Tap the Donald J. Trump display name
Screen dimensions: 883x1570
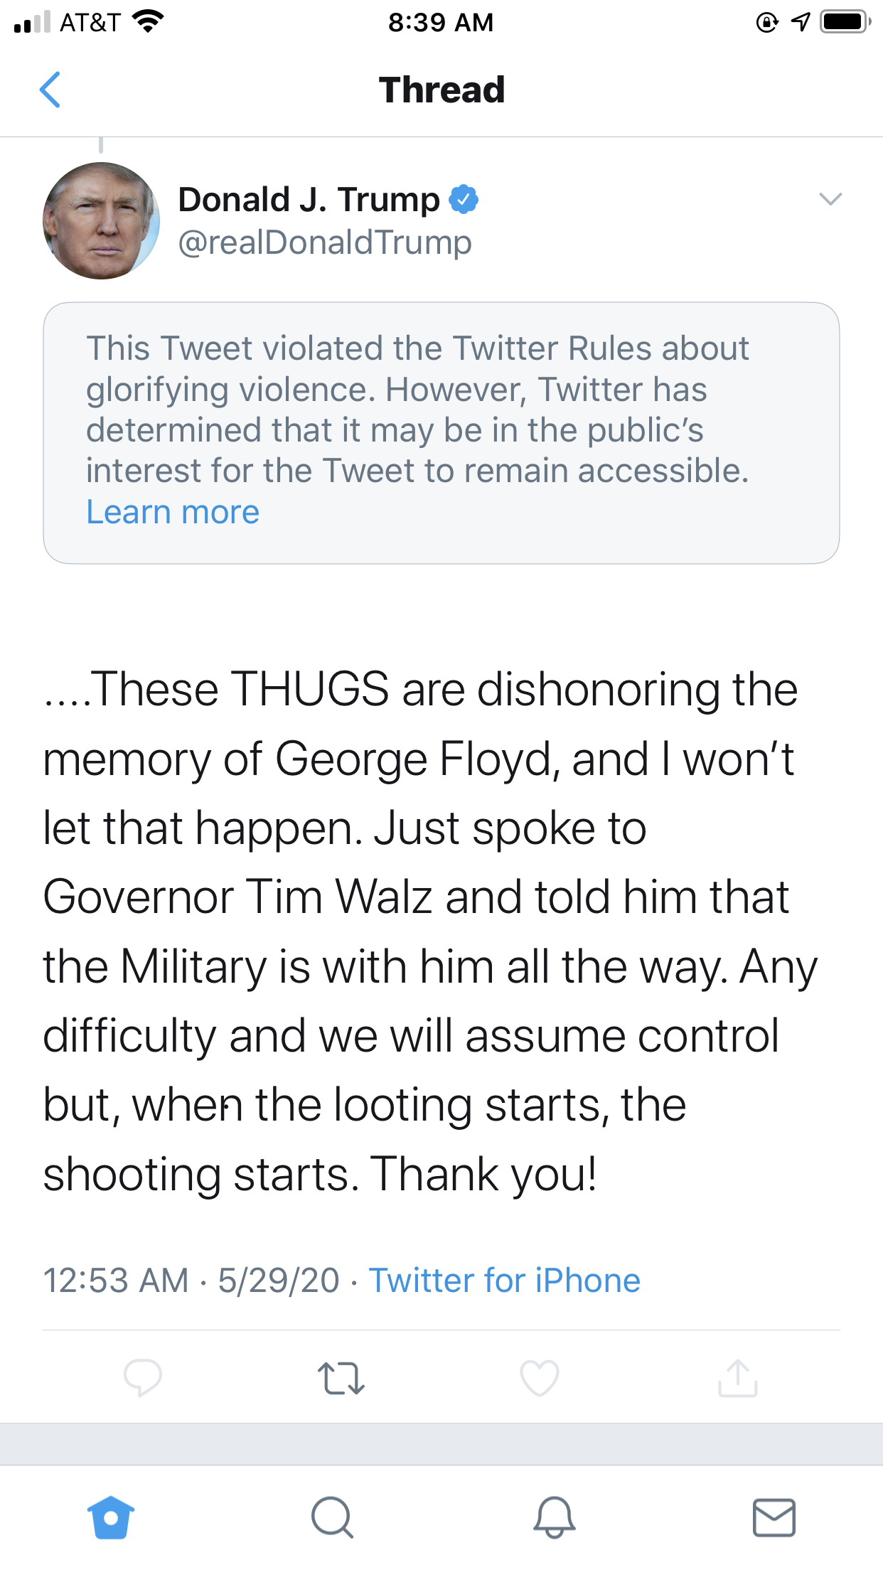tap(309, 200)
